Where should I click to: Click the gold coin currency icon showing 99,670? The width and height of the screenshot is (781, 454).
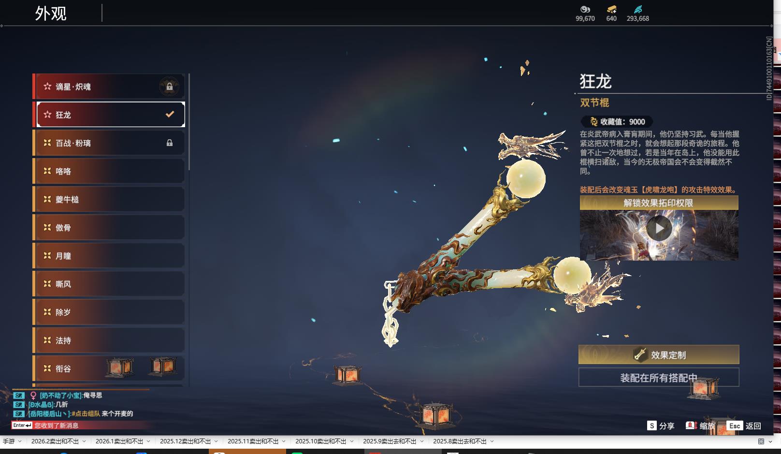pyautogui.click(x=585, y=9)
